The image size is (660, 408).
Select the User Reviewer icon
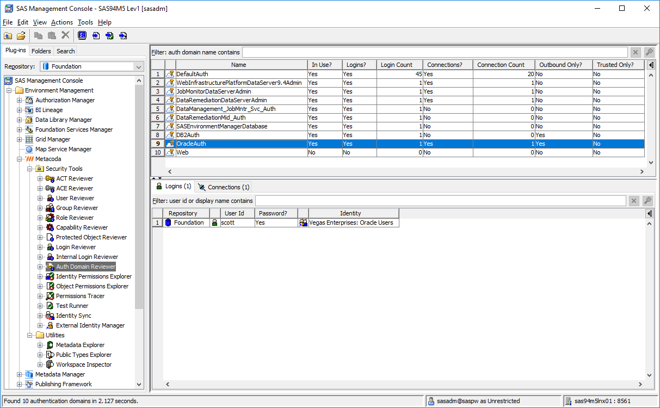click(50, 198)
